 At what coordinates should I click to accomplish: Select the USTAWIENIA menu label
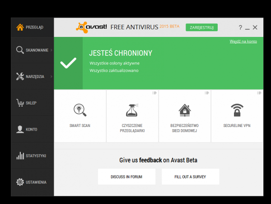36,182
